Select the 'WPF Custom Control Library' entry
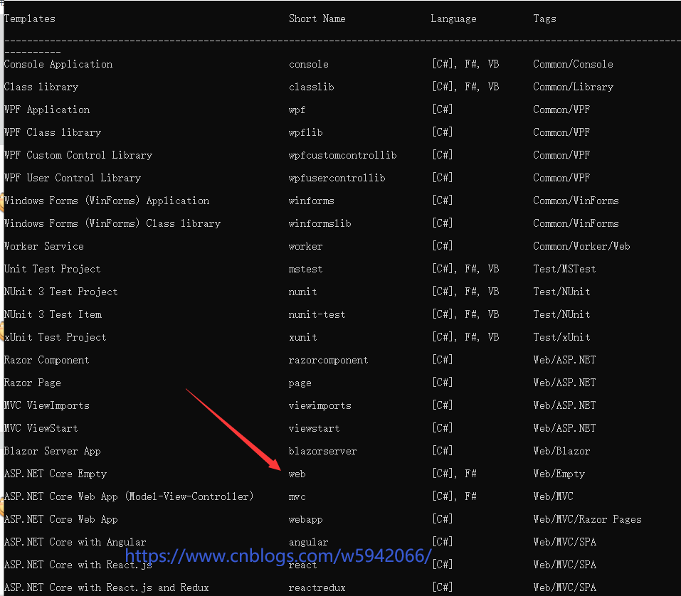 (x=78, y=155)
